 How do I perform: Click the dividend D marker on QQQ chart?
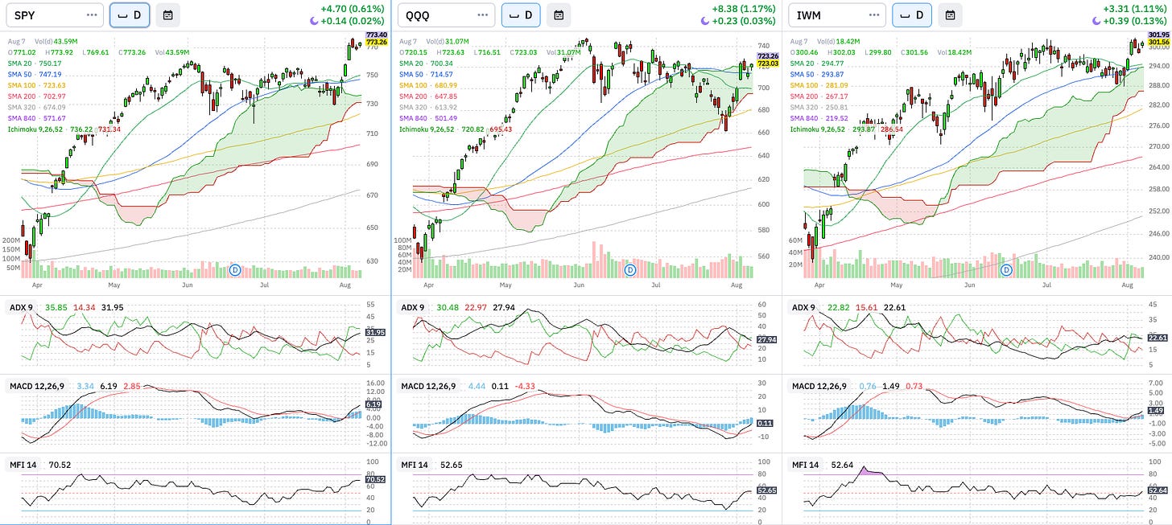pos(629,269)
